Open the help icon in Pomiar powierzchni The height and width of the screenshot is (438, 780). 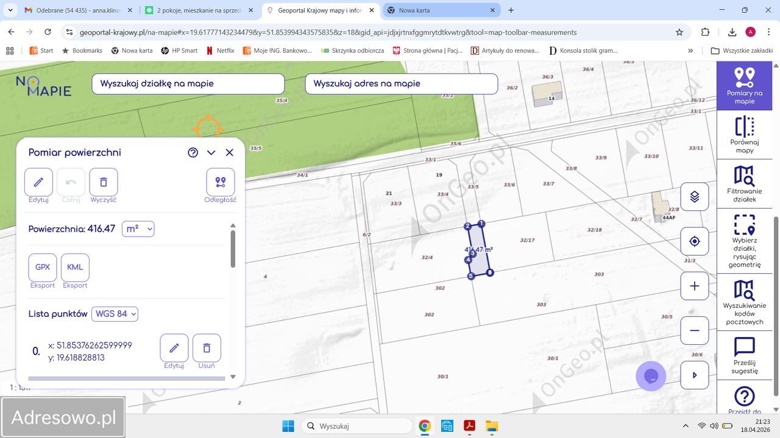193,153
